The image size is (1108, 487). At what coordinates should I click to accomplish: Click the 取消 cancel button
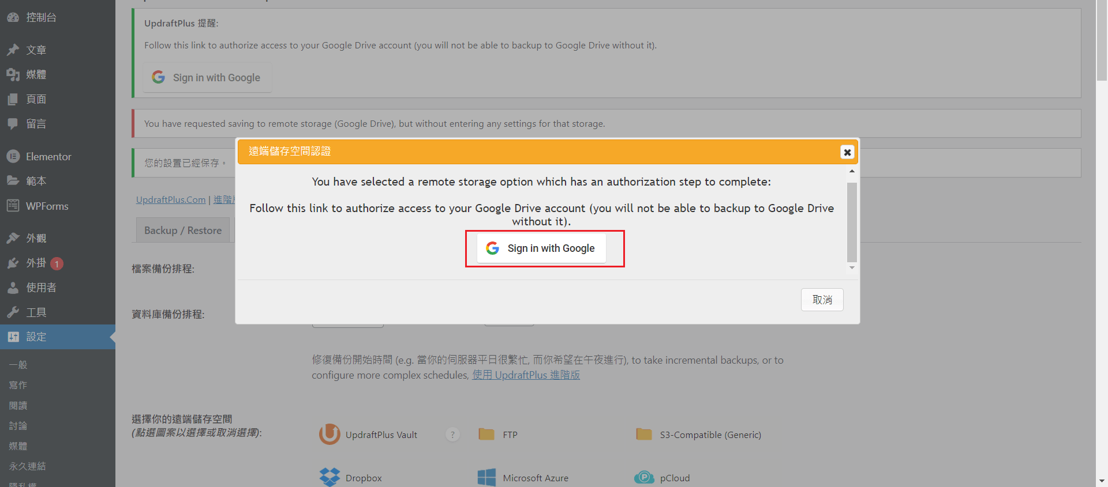[822, 300]
